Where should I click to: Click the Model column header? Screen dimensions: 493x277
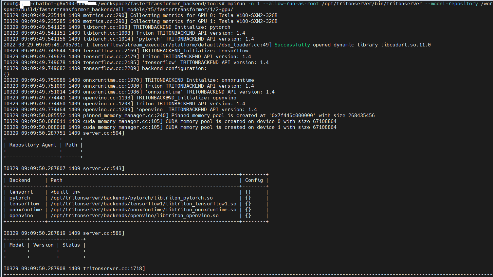coord(16,245)
